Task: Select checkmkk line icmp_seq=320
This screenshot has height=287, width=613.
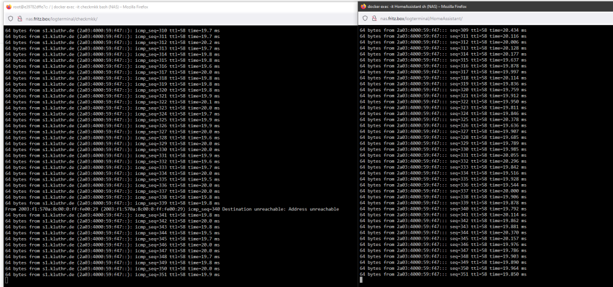Action: coord(112,90)
